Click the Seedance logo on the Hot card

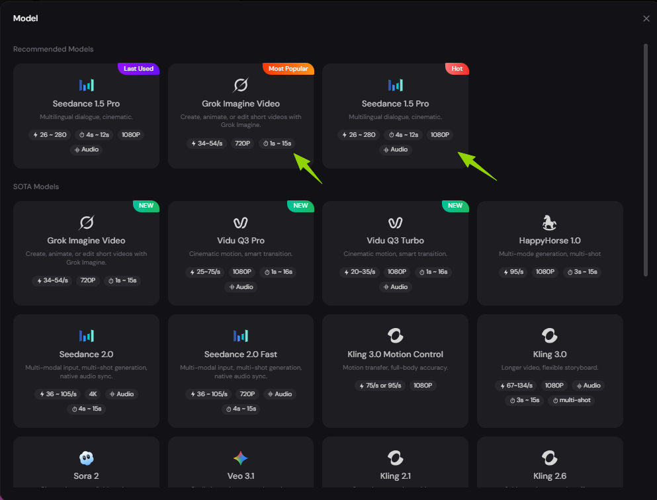tap(395, 85)
